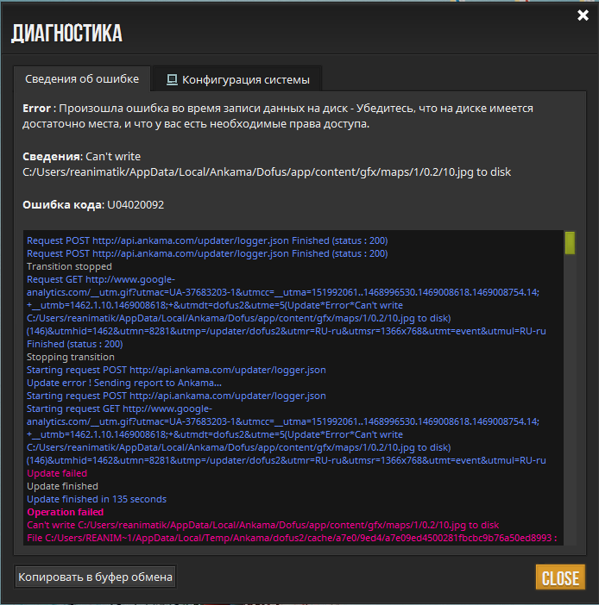The width and height of the screenshot is (599, 605).
Task: Switch to the Сведения об ошибке tab
Action: tap(82, 79)
